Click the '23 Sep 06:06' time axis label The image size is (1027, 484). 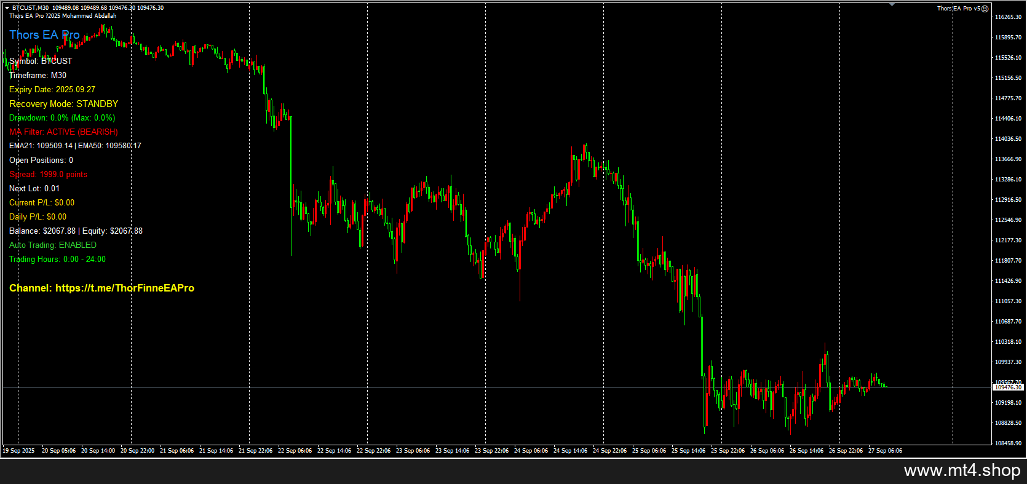413,451
